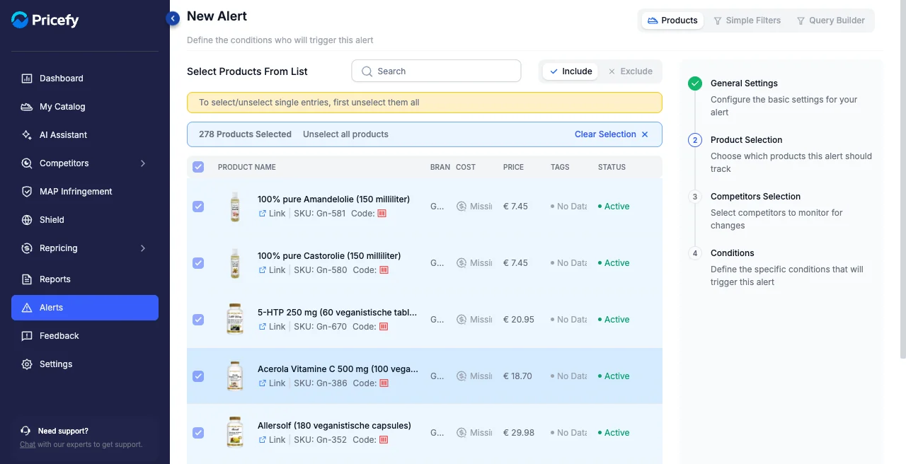906x464 pixels.
Task: Click Unselect all products
Action: [345, 134]
